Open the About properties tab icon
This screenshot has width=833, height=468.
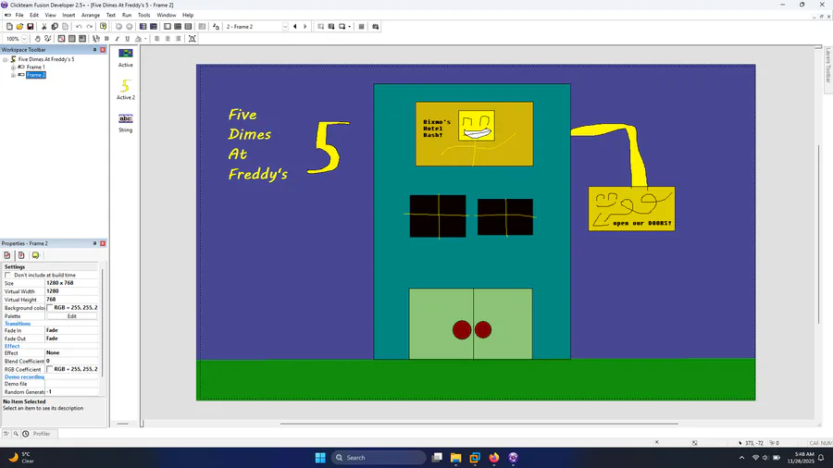[35, 255]
